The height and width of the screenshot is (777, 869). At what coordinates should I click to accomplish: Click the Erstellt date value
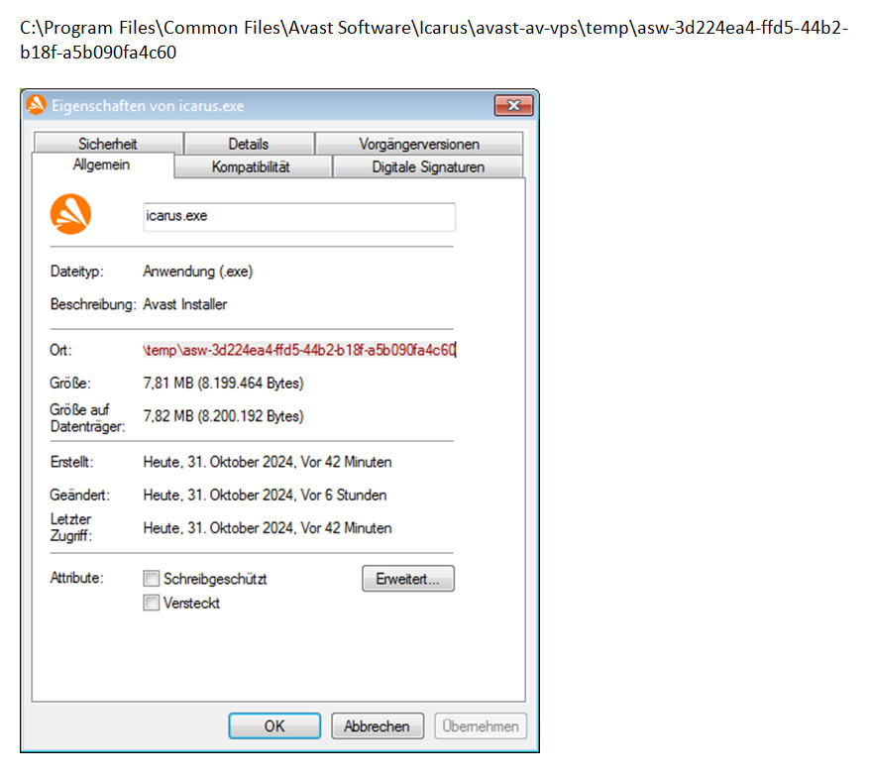click(268, 462)
